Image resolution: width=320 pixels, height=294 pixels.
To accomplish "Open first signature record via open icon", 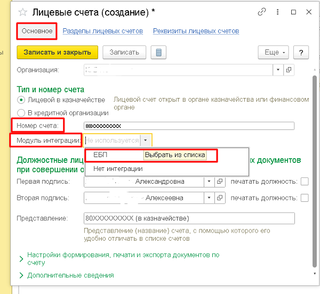I will [x=219, y=182].
